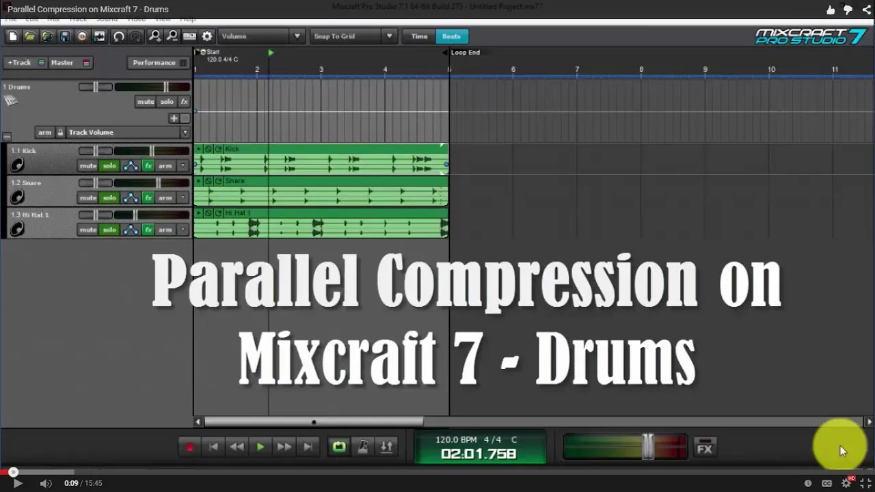The height and width of the screenshot is (492, 875).
Task: Mute the Kick track
Action: coord(88,165)
